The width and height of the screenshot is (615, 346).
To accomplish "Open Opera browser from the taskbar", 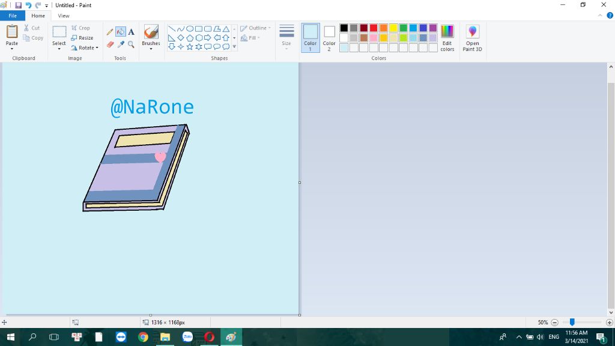I will [210, 337].
